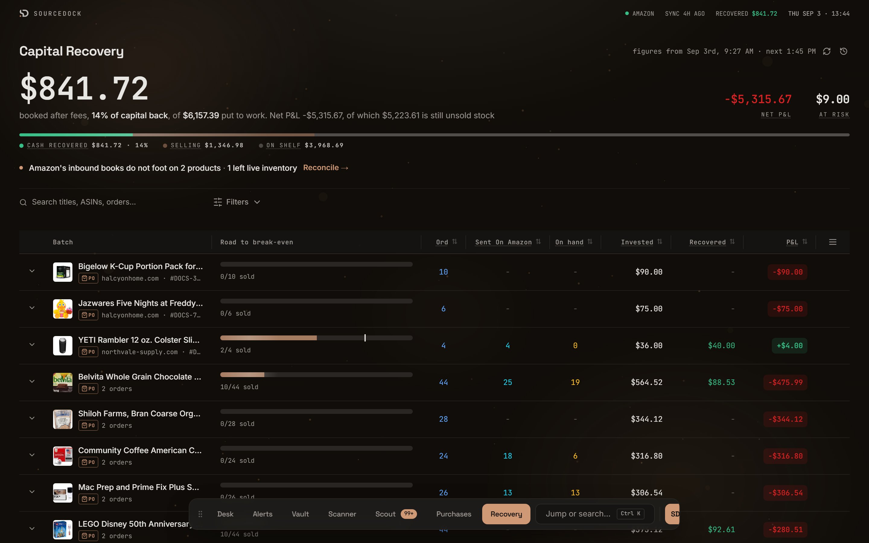The width and height of the screenshot is (869, 543).
Task: Open the Jump or search box
Action: pyautogui.click(x=595, y=514)
